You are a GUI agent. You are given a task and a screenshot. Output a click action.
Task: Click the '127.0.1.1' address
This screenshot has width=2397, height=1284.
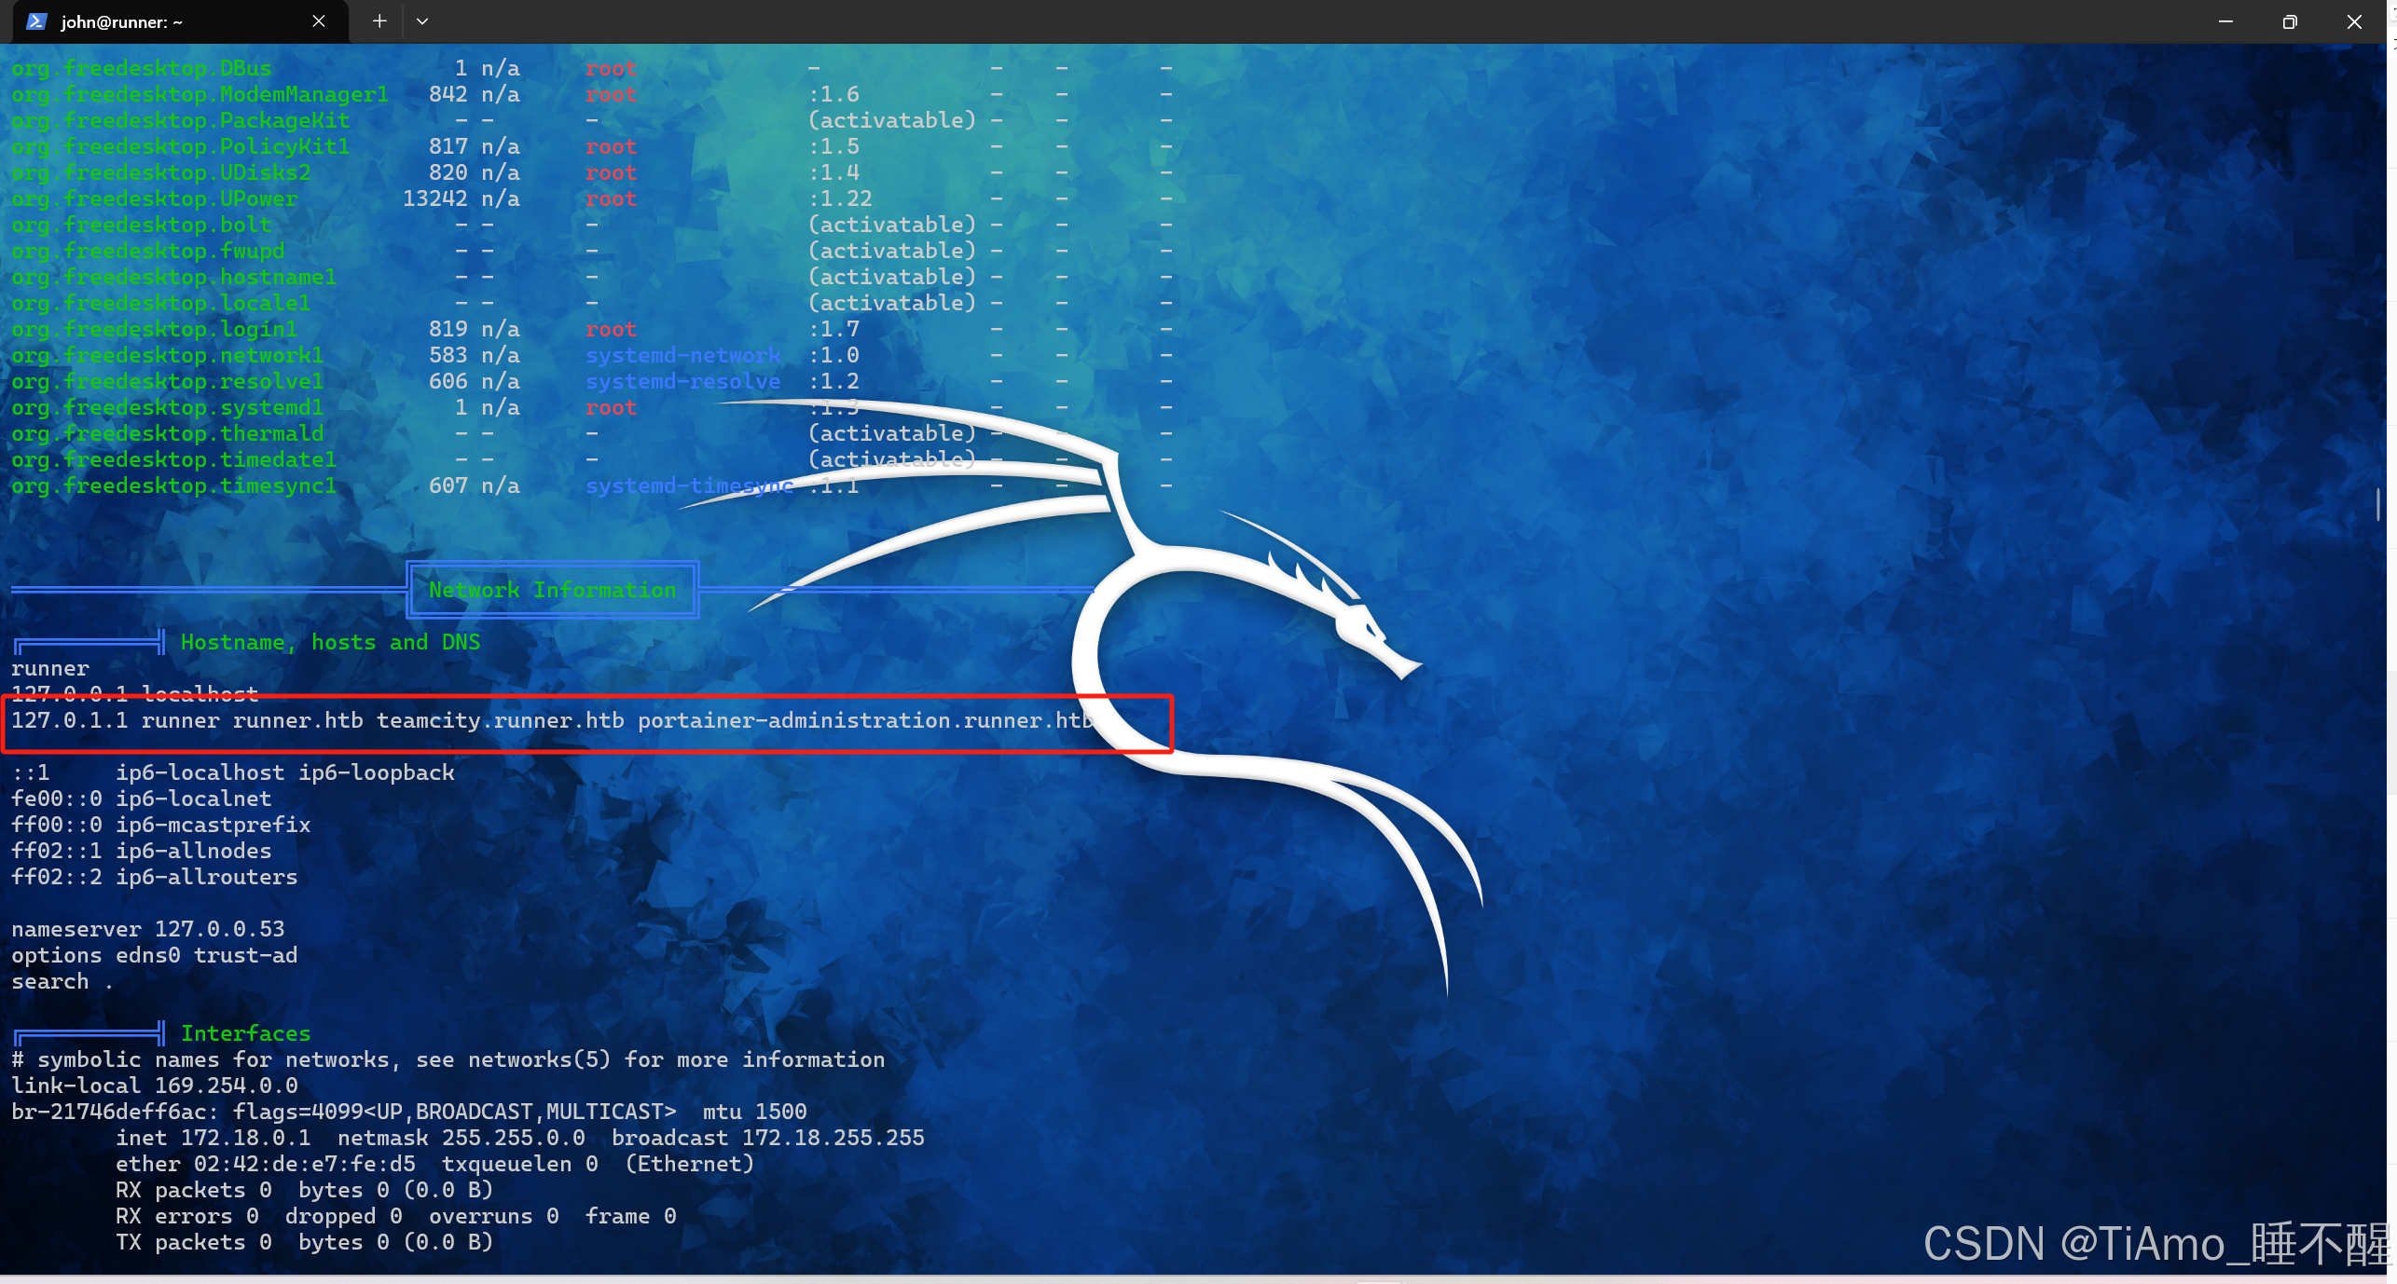tap(70, 720)
